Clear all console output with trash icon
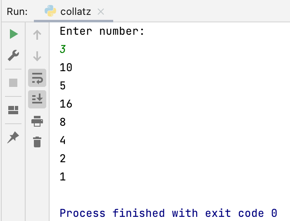The image size is (290, 221). [37, 142]
